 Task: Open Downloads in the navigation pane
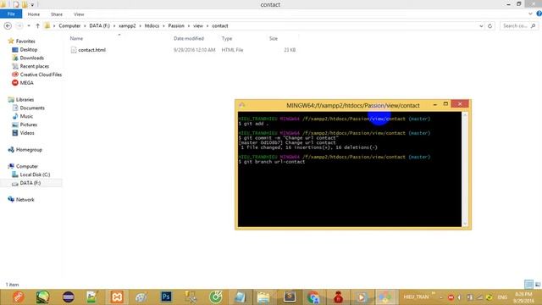click(x=32, y=58)
